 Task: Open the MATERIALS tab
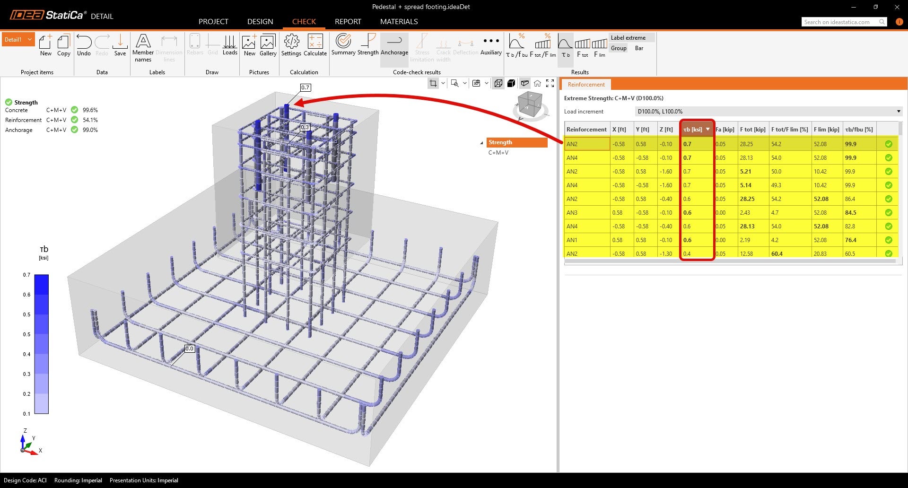click(399, 21)
